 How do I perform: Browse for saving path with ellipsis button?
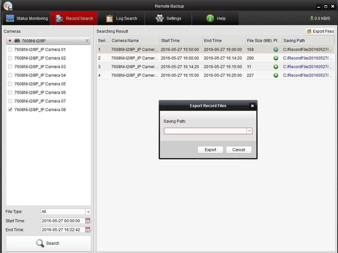[x=249, y=131]
